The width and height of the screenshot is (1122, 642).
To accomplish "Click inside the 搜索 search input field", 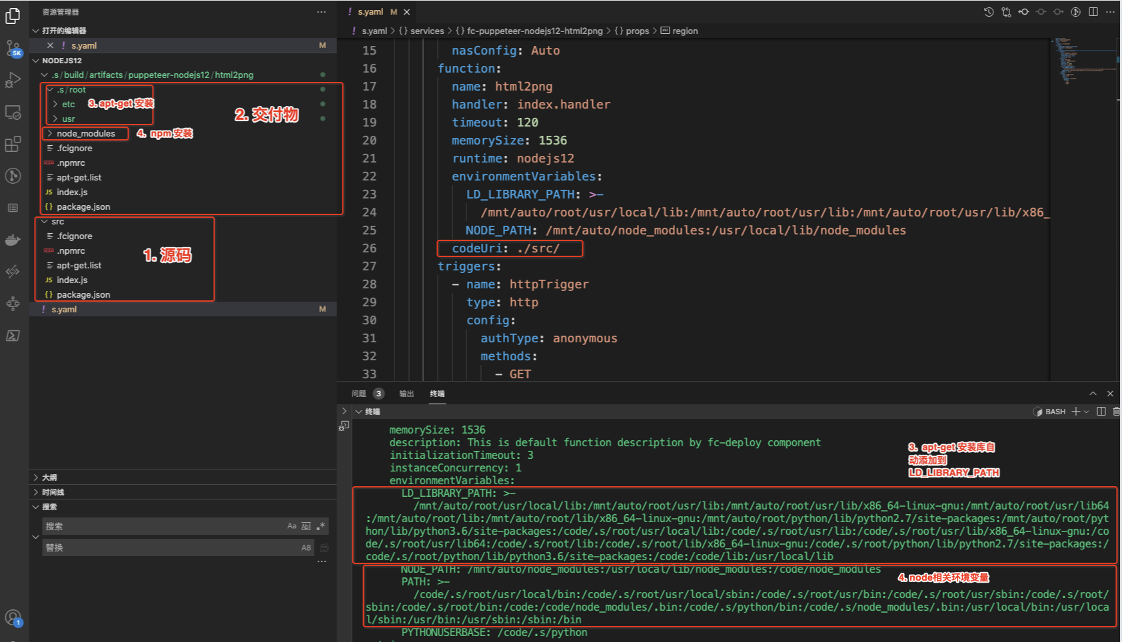I will pos(133,526).
